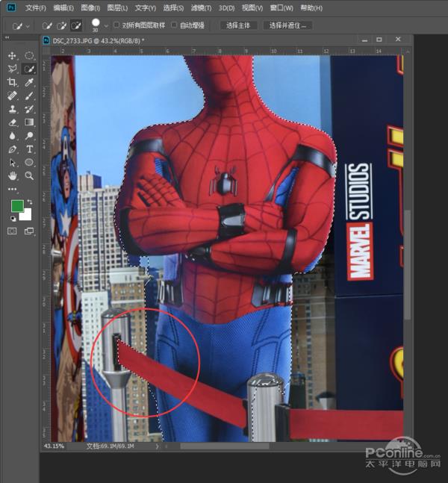Close the DSC_2733.JPG document window
The image size is (448, 483).
pyautogui.click(x=398, y=39)
